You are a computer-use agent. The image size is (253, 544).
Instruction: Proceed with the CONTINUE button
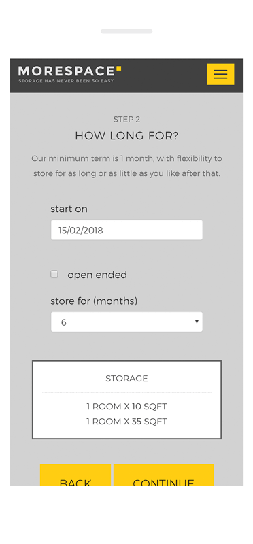pos(163,475)
